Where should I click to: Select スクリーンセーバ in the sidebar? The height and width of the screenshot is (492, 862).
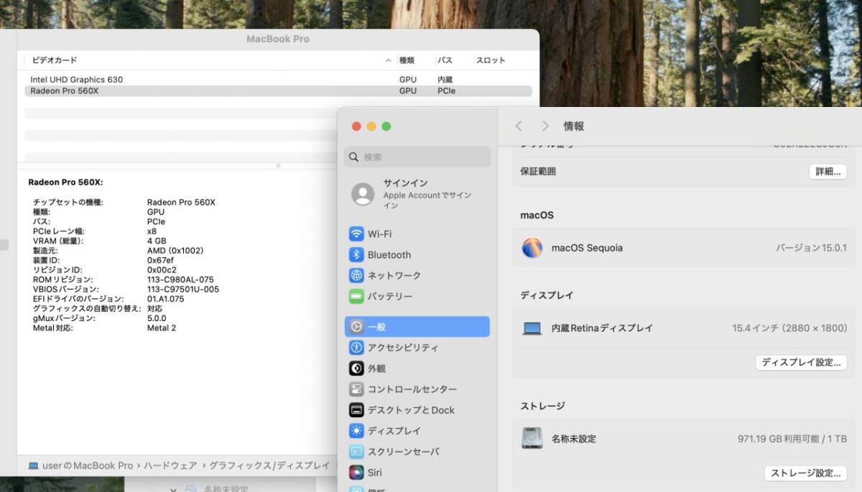pos(404,452)
